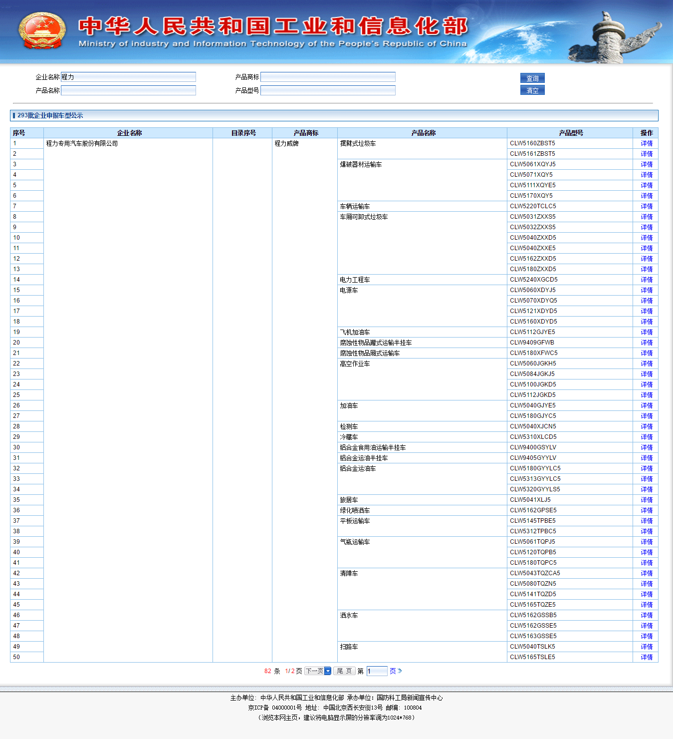
Task: Select product name 车厢可卸式垃圾车
Action: 364,217
